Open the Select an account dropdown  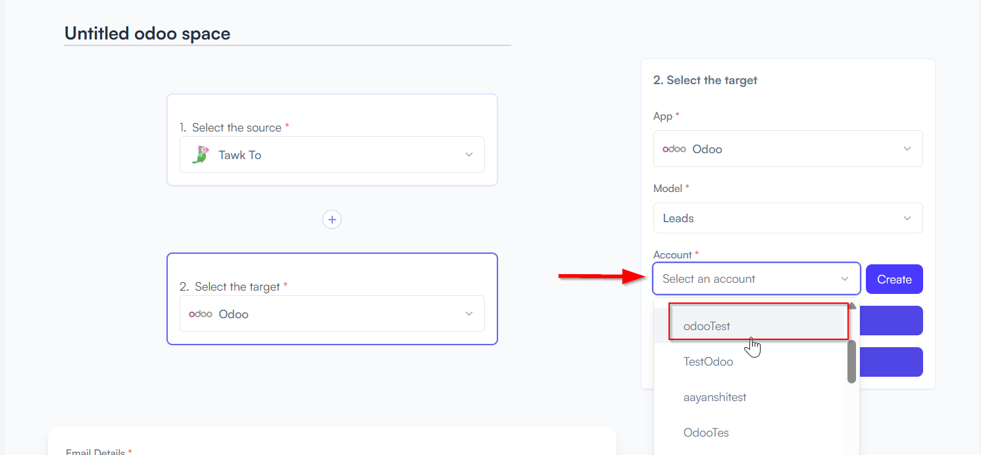[757, 279]
